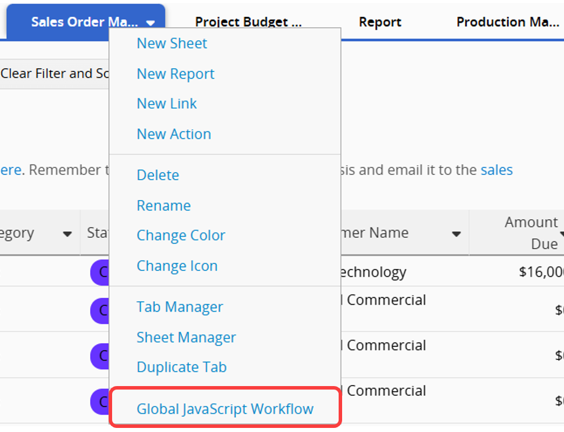Open Change Color option

pos(181,235)
